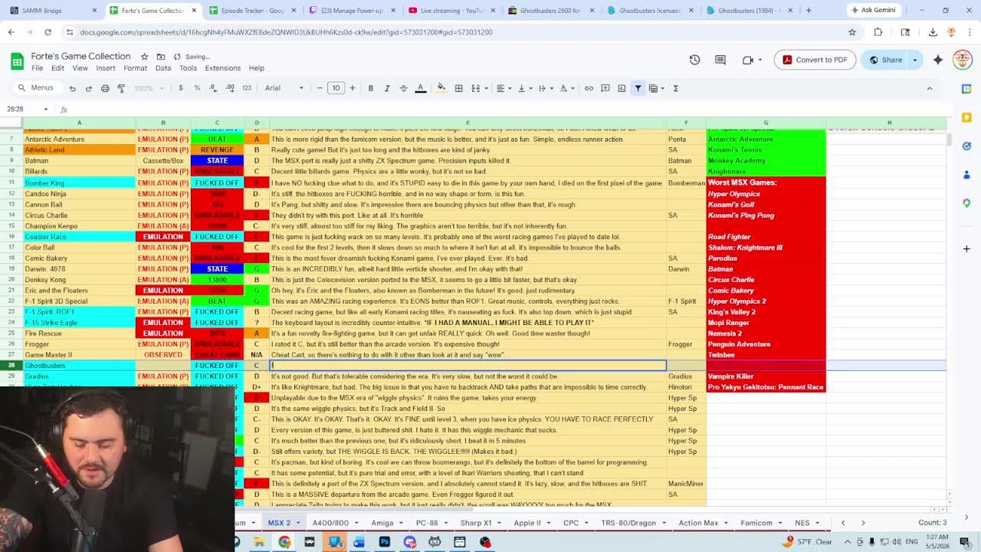The image size is (981, 552).
Task: Open the comments panel icon
Action: click(x=720, y=60)
